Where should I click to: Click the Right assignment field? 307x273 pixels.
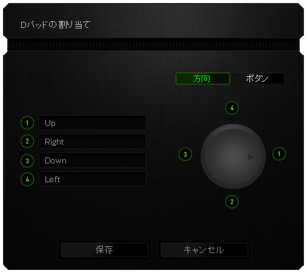pos(92,142)
